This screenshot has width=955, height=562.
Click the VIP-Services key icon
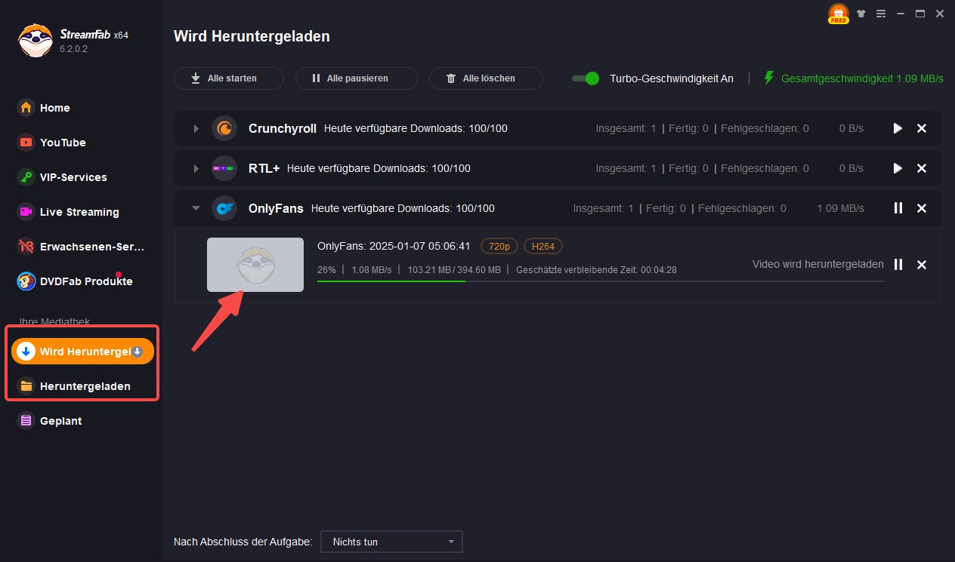click(26, 177)
